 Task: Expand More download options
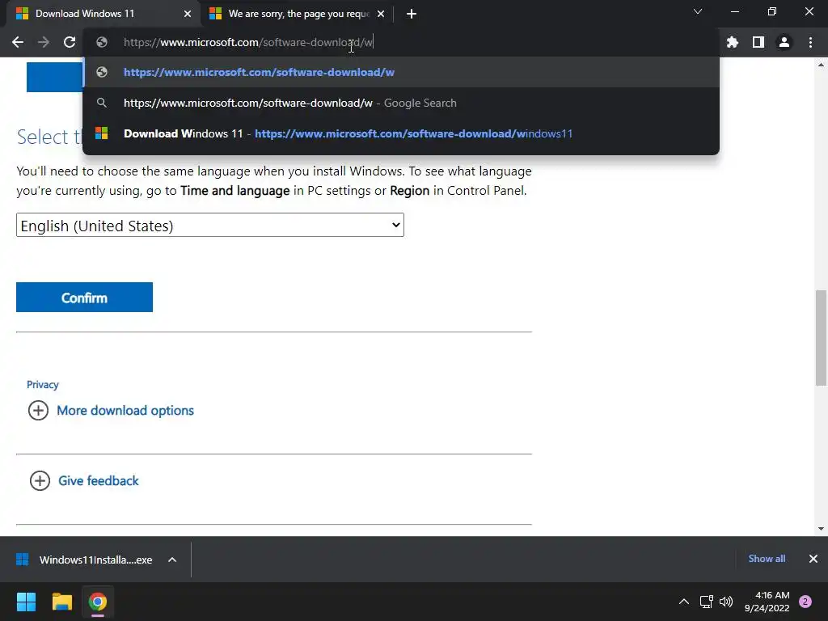click(x=125, y=410)
